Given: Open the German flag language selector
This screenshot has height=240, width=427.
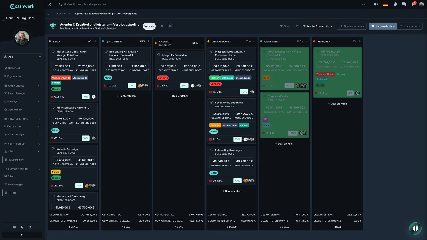Looking at the screenshot, I should pos(385,4).
